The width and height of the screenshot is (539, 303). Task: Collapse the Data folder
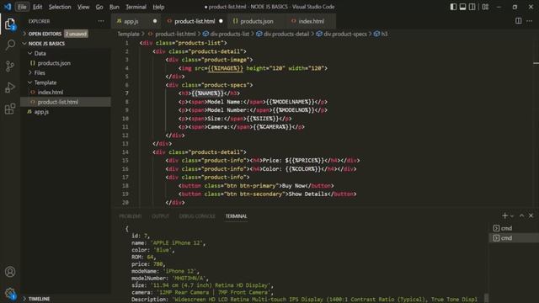point(40,53)
